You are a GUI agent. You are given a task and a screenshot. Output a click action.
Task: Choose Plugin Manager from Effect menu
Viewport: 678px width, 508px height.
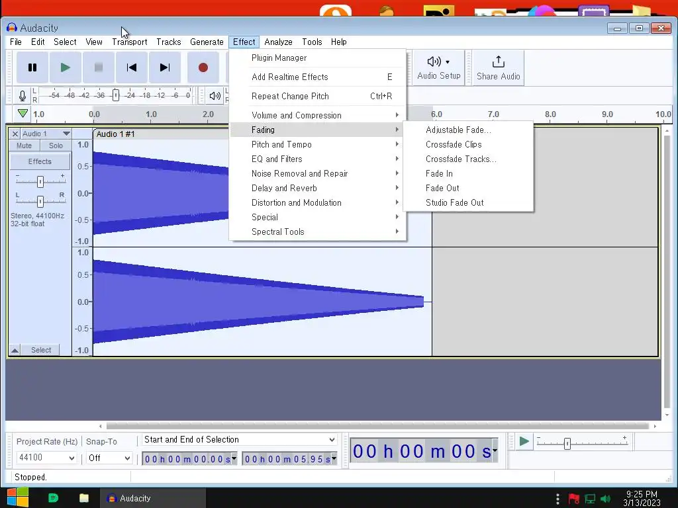pos(318,58)
